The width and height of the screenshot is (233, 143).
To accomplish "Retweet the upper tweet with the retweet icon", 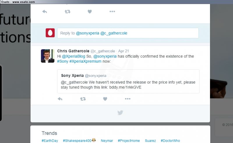I will pyautogui.click(x=68, y=12).
